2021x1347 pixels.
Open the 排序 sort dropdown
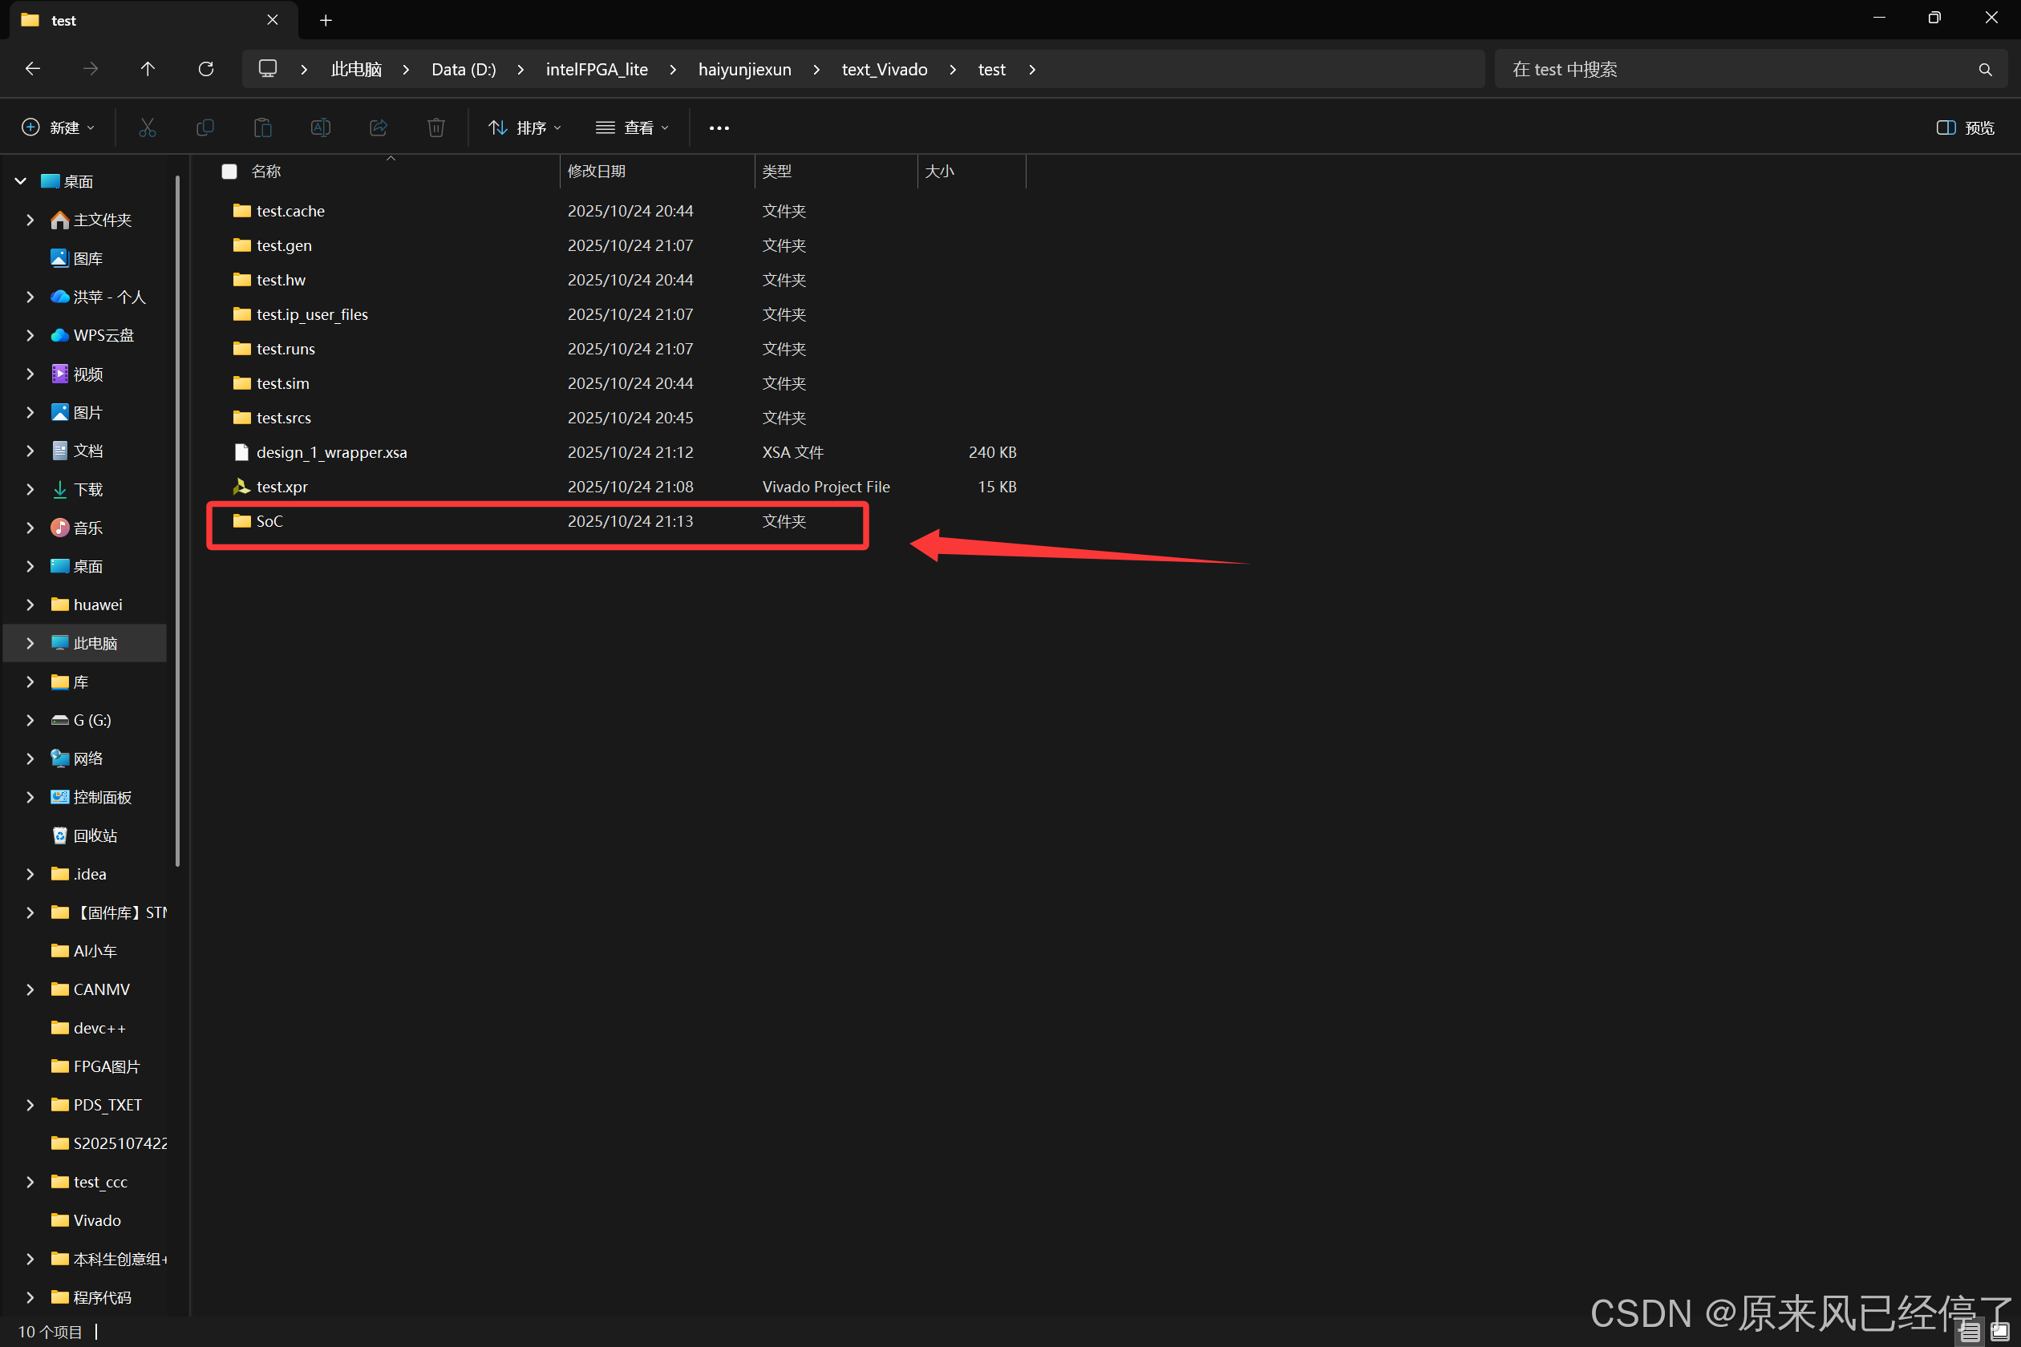525,127
